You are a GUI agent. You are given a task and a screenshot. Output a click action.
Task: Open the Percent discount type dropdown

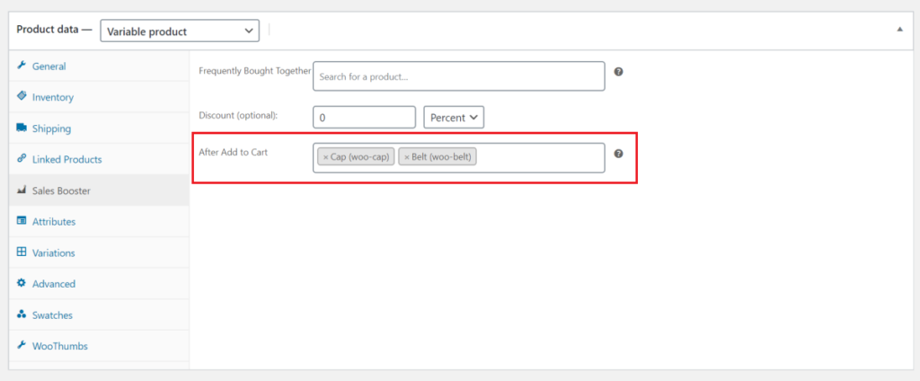(454, 118)
